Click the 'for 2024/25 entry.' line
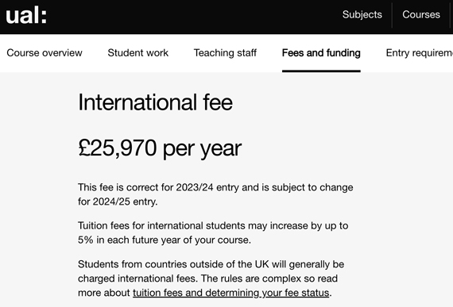This screenshot has width=453, height=307. [x=118, y=201]
